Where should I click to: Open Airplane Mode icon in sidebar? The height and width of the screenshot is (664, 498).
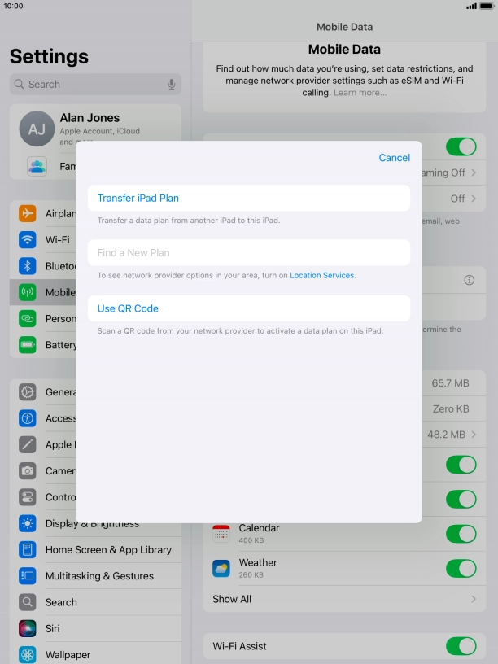[28, 213]
